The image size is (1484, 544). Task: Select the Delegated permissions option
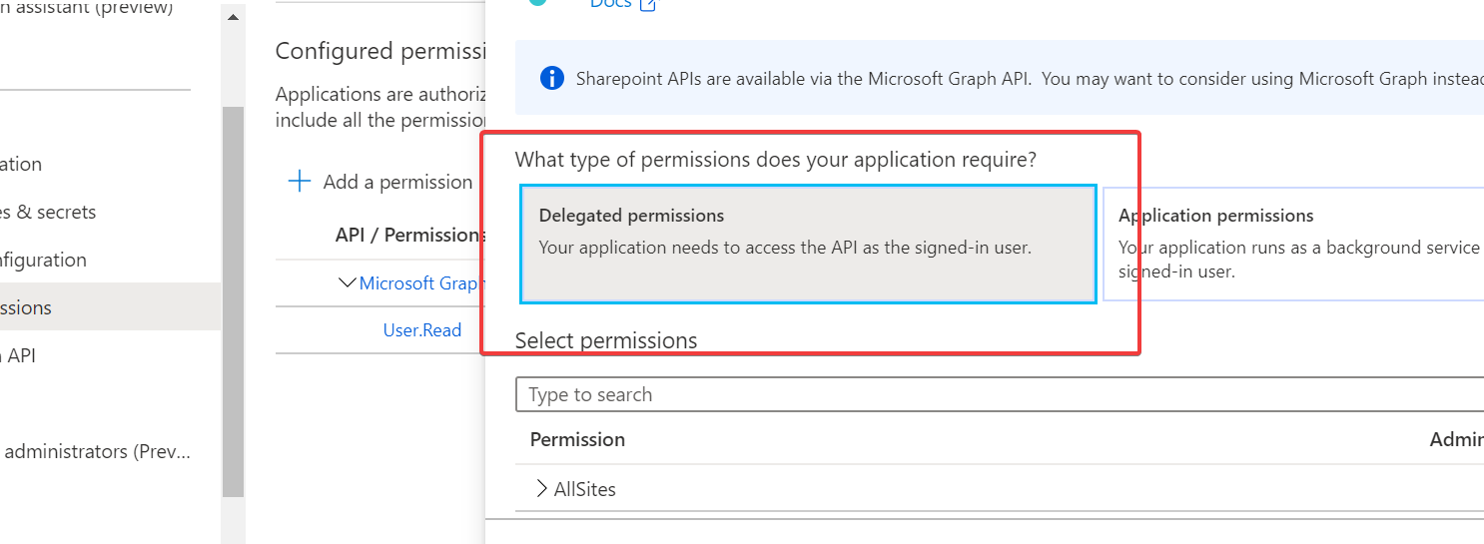[x=808, y=244]
